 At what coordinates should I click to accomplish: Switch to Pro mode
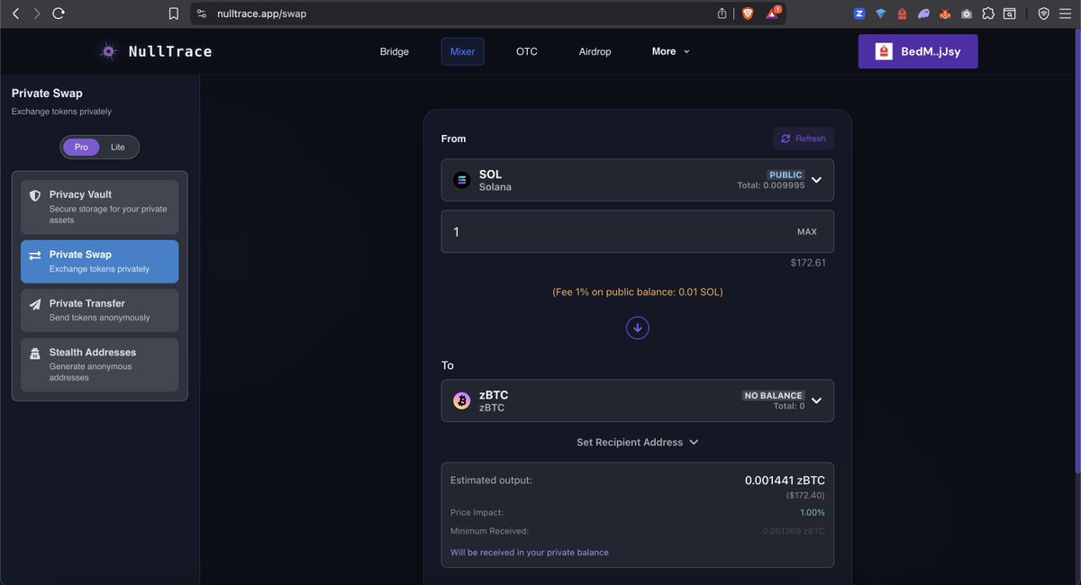click(x=81, y=147)
